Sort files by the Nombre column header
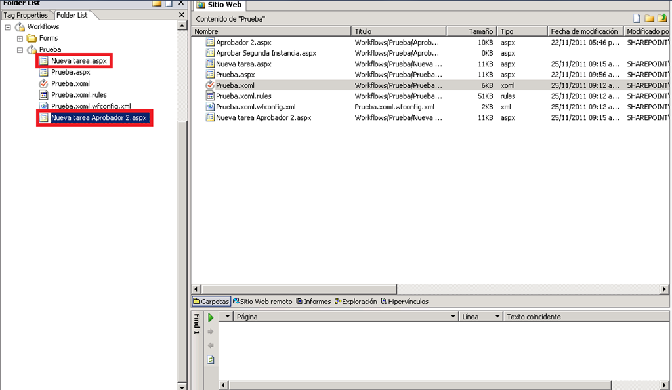 271,31
